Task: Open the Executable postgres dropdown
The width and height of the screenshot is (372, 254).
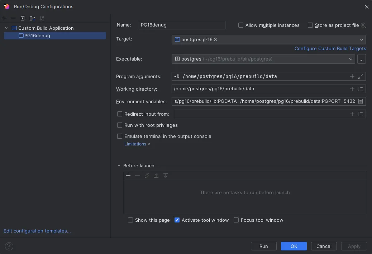Action: click(263, 59)
